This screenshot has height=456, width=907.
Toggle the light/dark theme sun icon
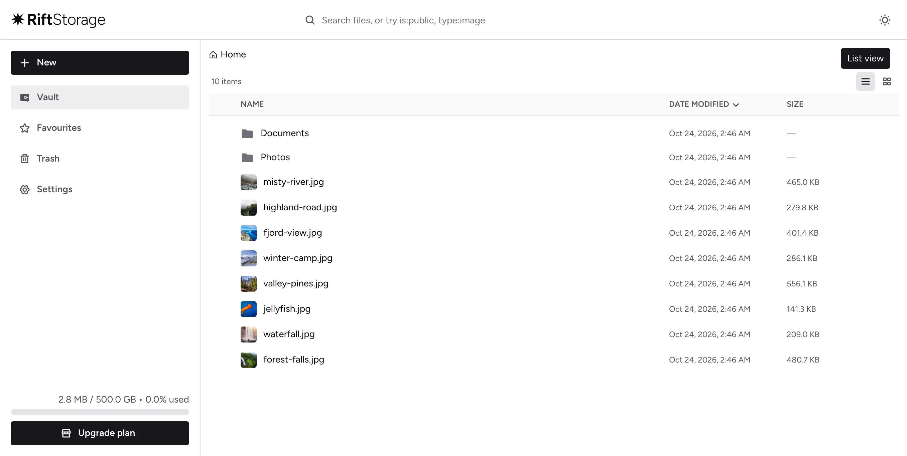tap(885, 20)
